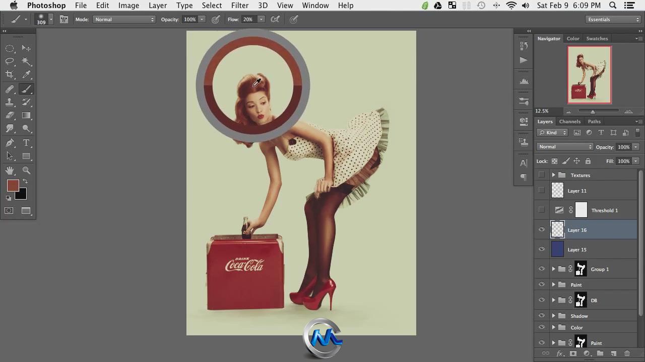Select the Elliptical Marquee tool
Viewport: 645px width, 362px height.
click(x=10, y=48)
